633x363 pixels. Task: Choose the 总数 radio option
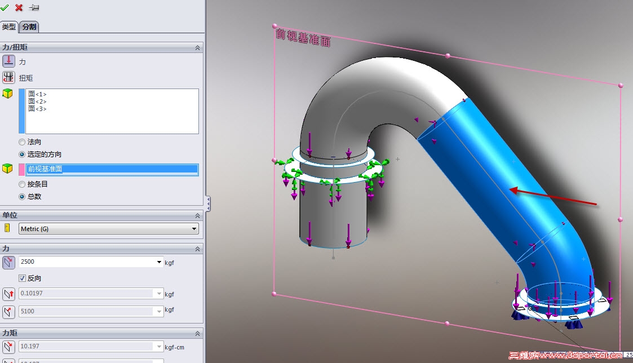(x=22, y=197)
